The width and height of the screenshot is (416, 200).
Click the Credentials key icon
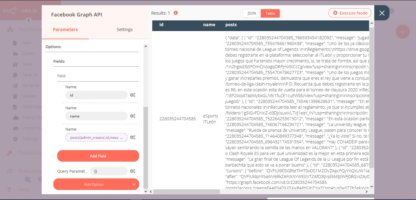coord(10,153)
